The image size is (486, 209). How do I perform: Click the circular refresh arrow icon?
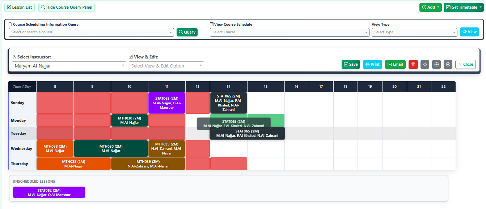[425, 64]
